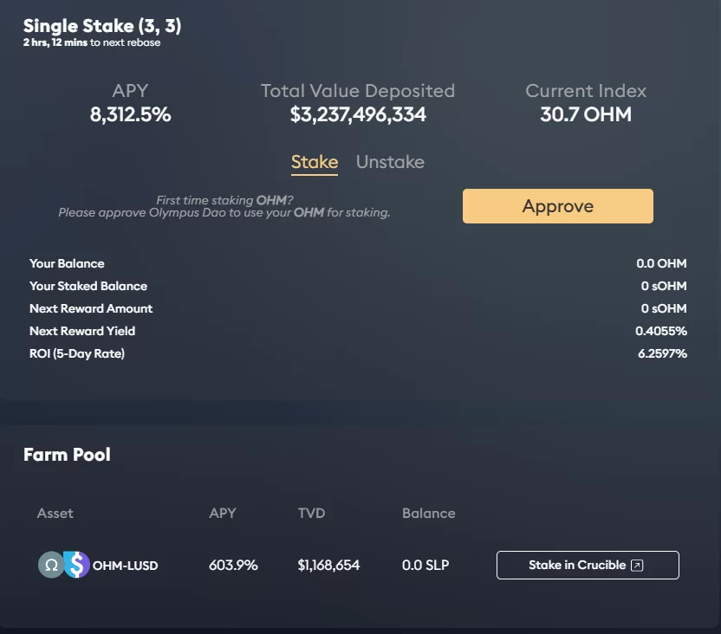Click the 30.7 OHM current index
Viewport: 721px width, 634px height.
click(586, 114)
